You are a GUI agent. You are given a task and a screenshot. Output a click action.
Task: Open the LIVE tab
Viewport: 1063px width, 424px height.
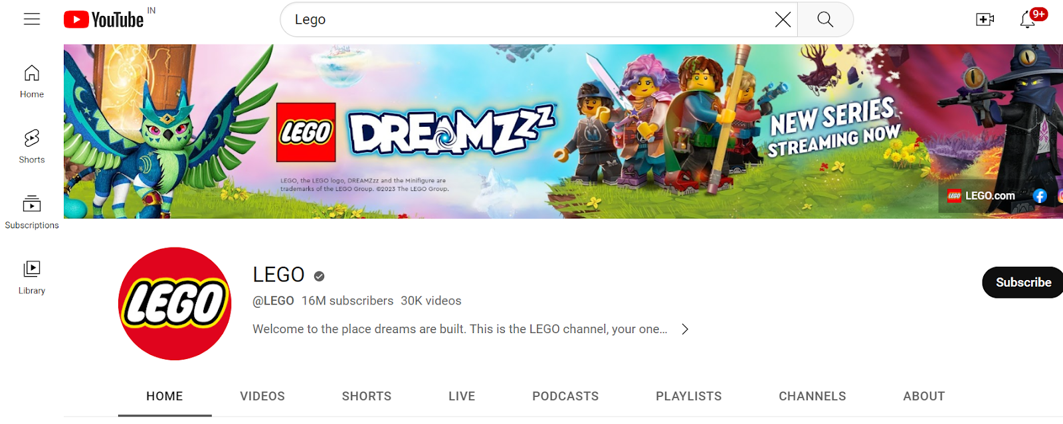click(462, 396)
